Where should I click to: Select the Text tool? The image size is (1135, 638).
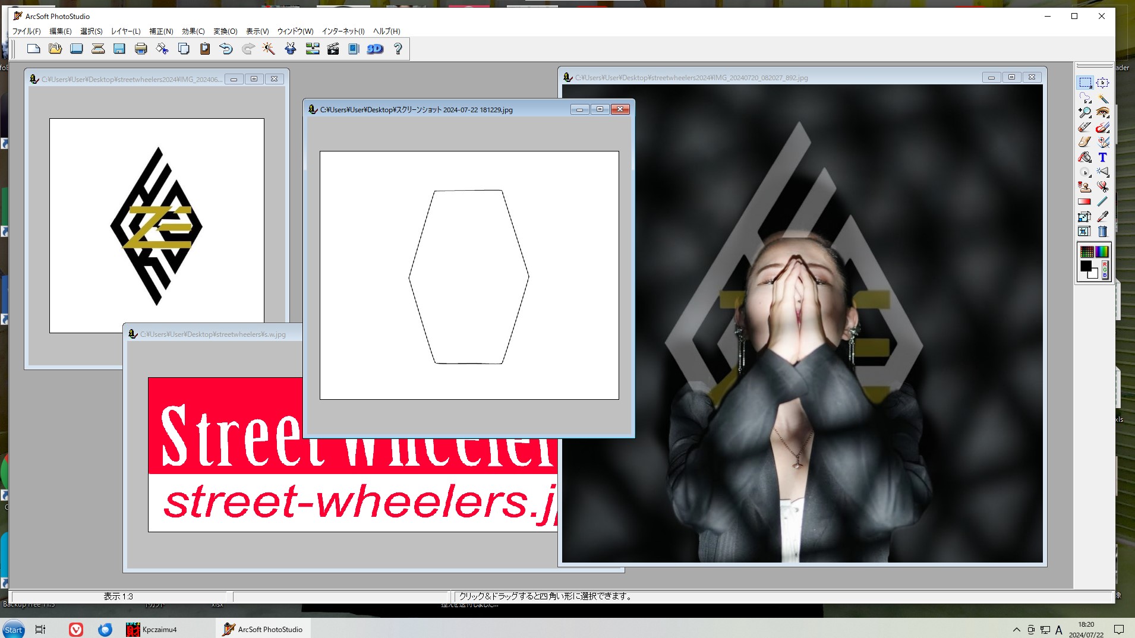coord(1103,157)
